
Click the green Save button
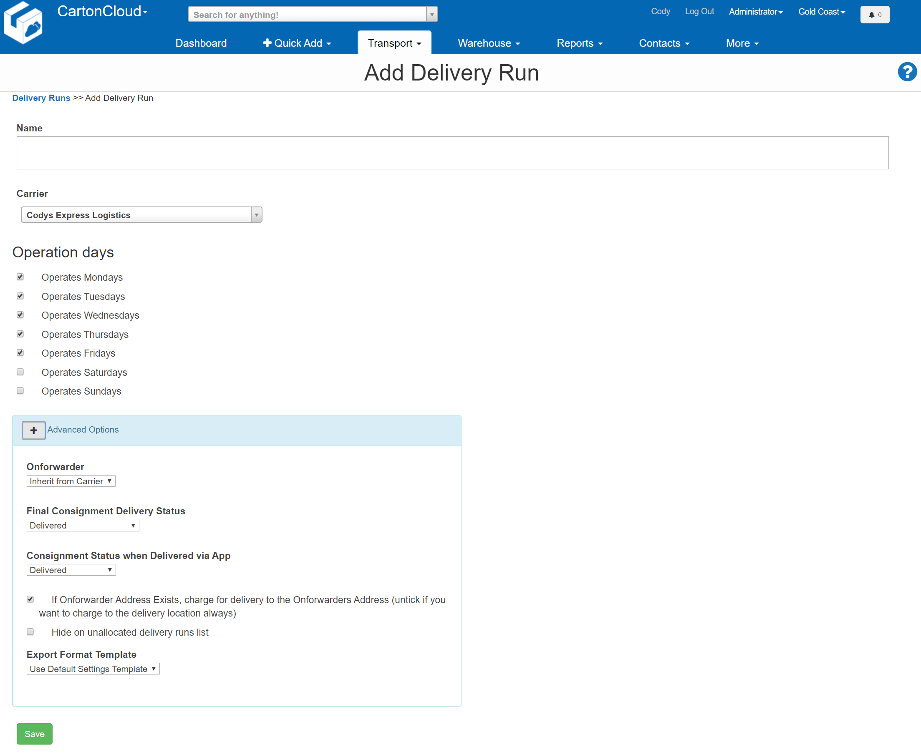34,734
